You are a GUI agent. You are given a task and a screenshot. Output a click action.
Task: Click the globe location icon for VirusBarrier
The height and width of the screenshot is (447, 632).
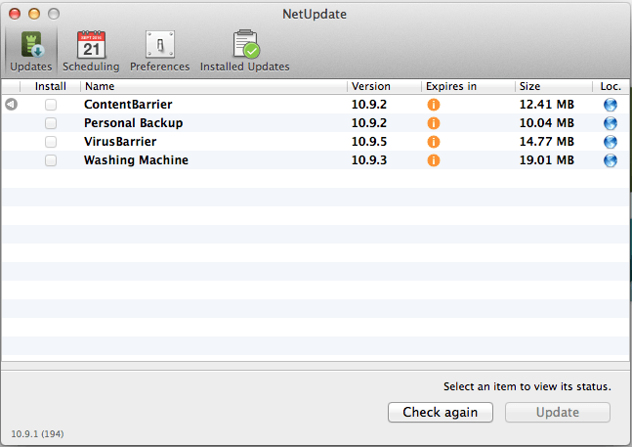coord(611,142)
